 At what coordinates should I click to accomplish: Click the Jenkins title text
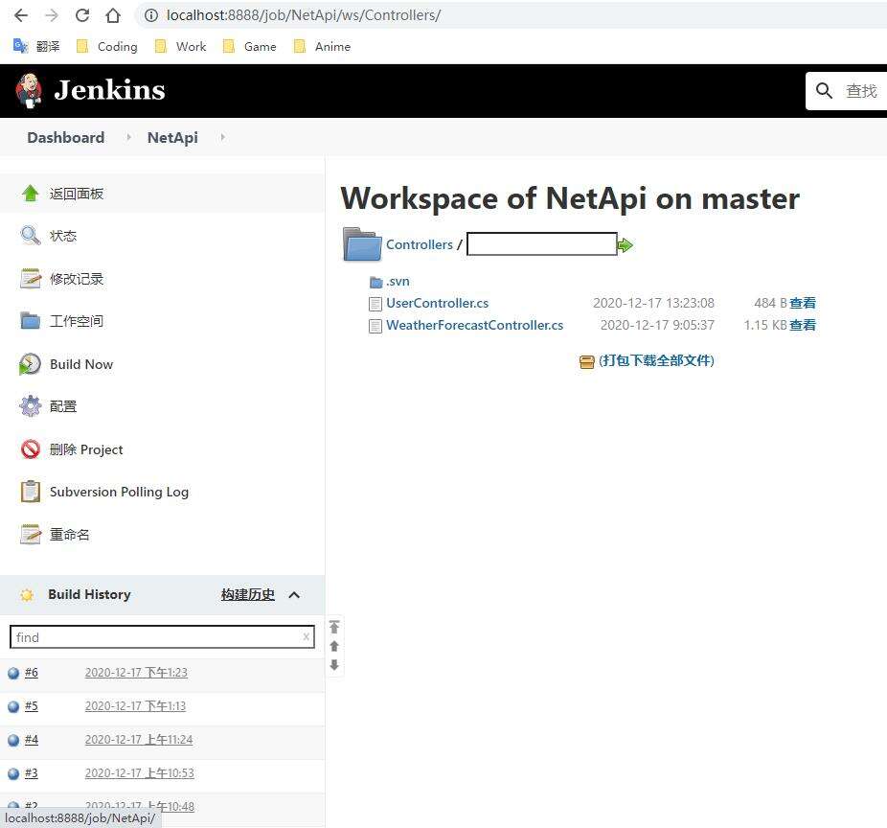coord(110,90)
